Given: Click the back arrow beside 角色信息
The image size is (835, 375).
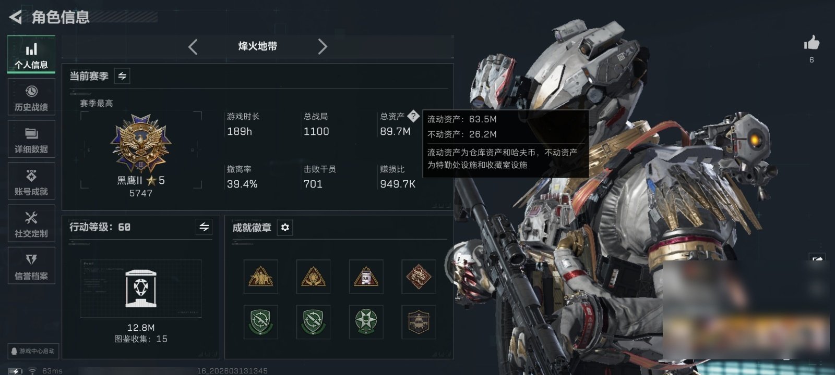Looking at the screenshot, I should coord(16,17).
